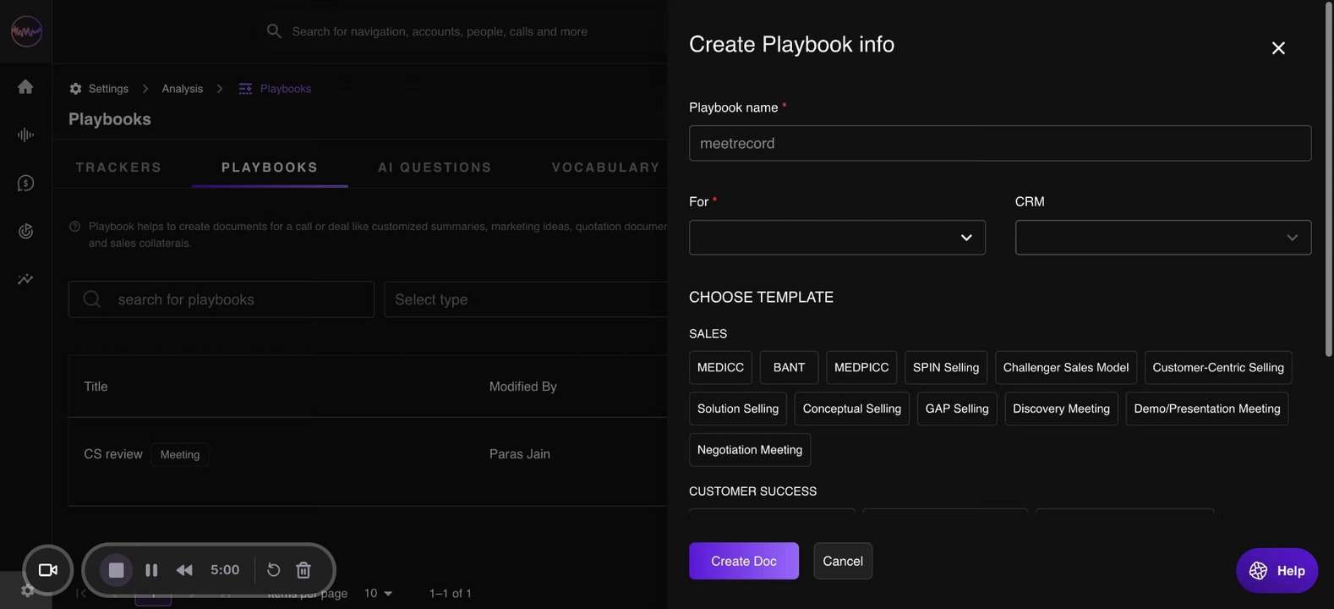Open the CRM dropdown
Viewport: 1334px width, 609px height.
(x=1162, y=238)
